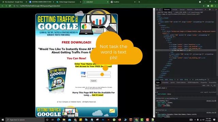Open DevTools settings gear

[x=210, y=9]
